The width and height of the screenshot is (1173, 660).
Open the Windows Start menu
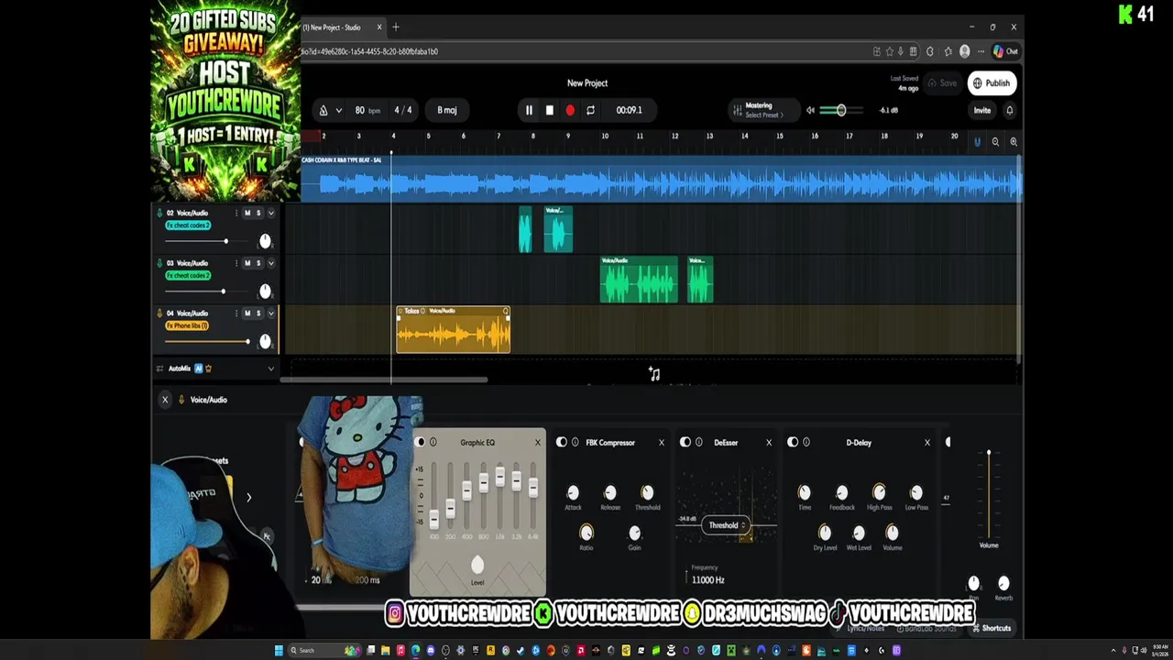pos(279,651)
